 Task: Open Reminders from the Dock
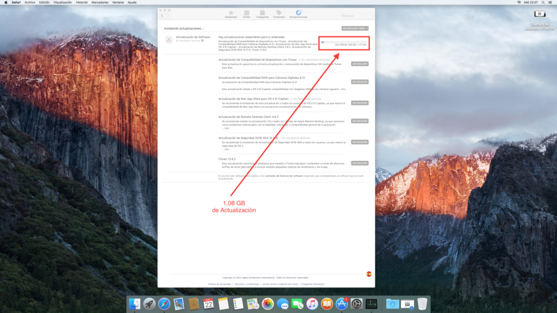click(238, 304)
